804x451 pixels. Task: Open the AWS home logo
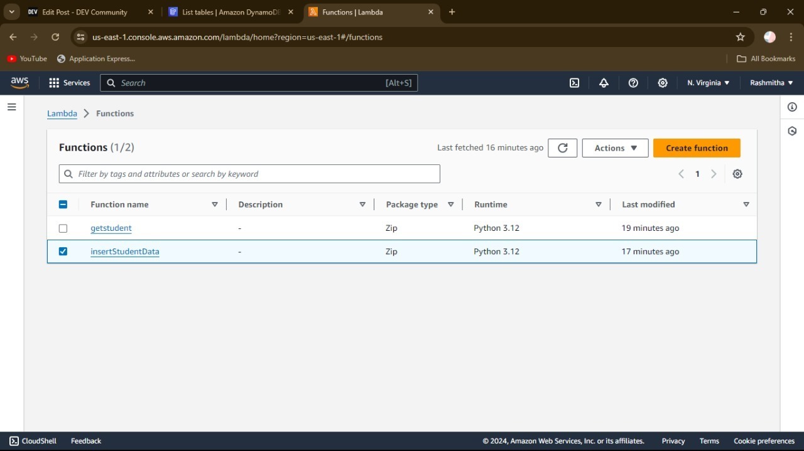tap(19, 83)
